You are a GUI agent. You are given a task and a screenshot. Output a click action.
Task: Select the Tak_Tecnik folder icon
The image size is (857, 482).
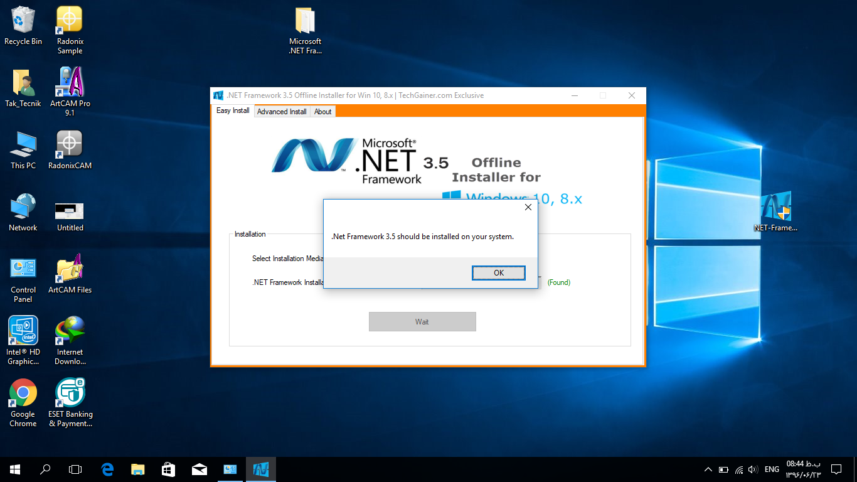[x=23, y=88]
